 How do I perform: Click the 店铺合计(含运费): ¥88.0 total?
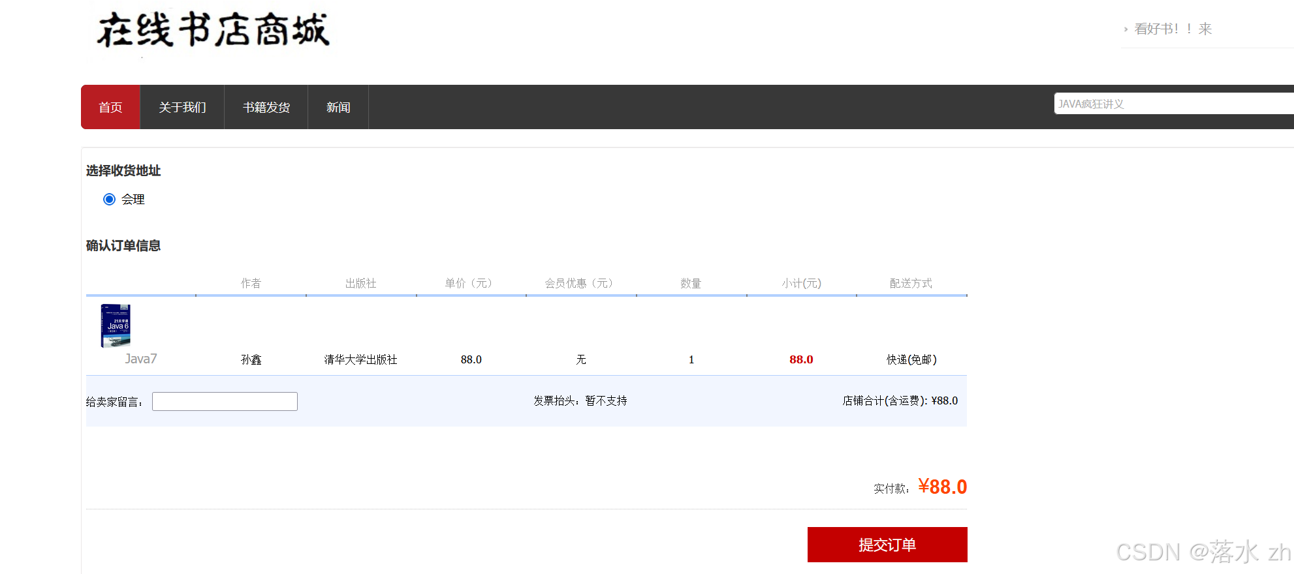point(900,400)
